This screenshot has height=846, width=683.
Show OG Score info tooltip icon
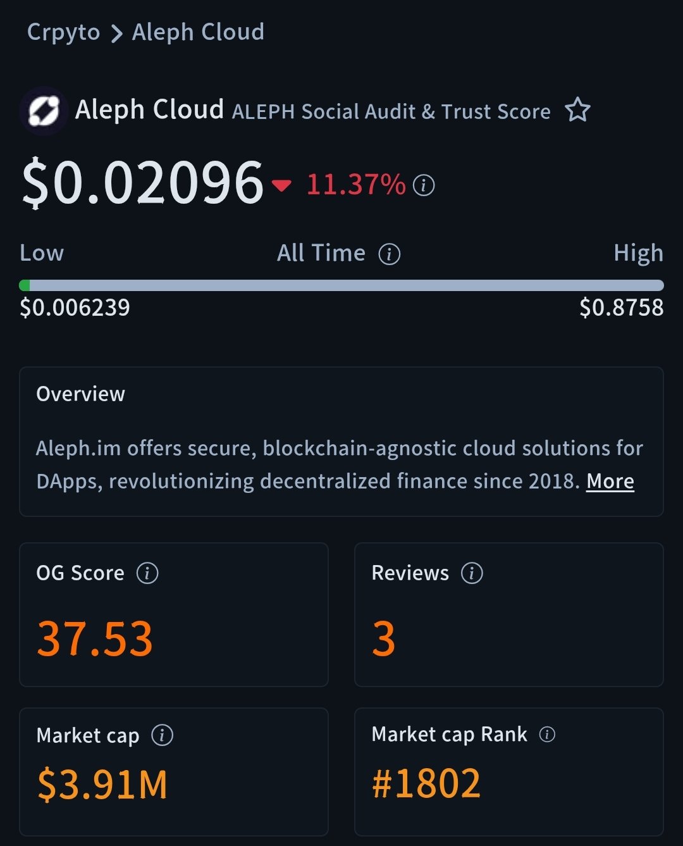pyautogui.click(x=147, y=573)
